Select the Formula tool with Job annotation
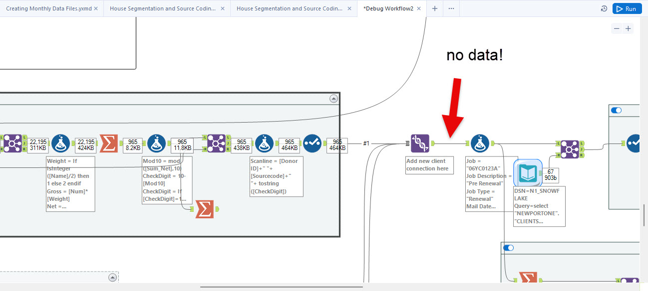648x291 pixels. pos(480,144)
